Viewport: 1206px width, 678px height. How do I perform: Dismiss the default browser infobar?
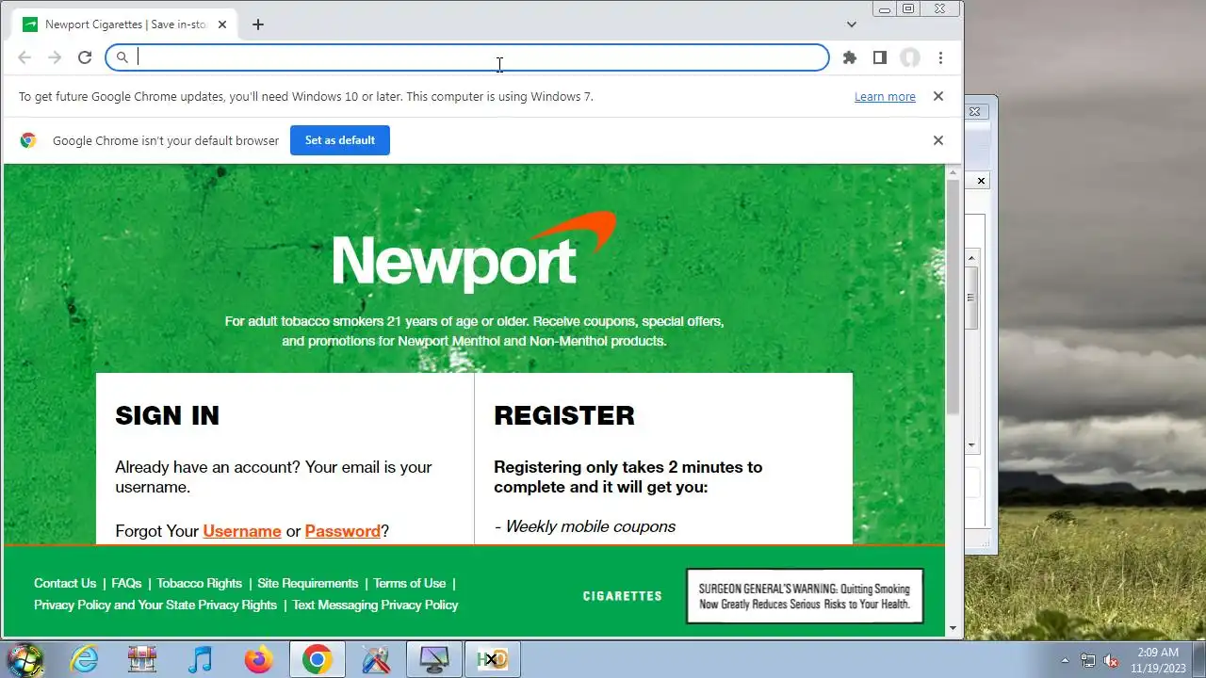coord(938,140)
